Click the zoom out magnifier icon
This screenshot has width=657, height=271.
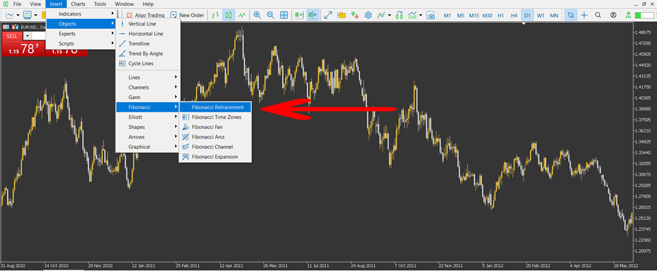pos(271,15)
